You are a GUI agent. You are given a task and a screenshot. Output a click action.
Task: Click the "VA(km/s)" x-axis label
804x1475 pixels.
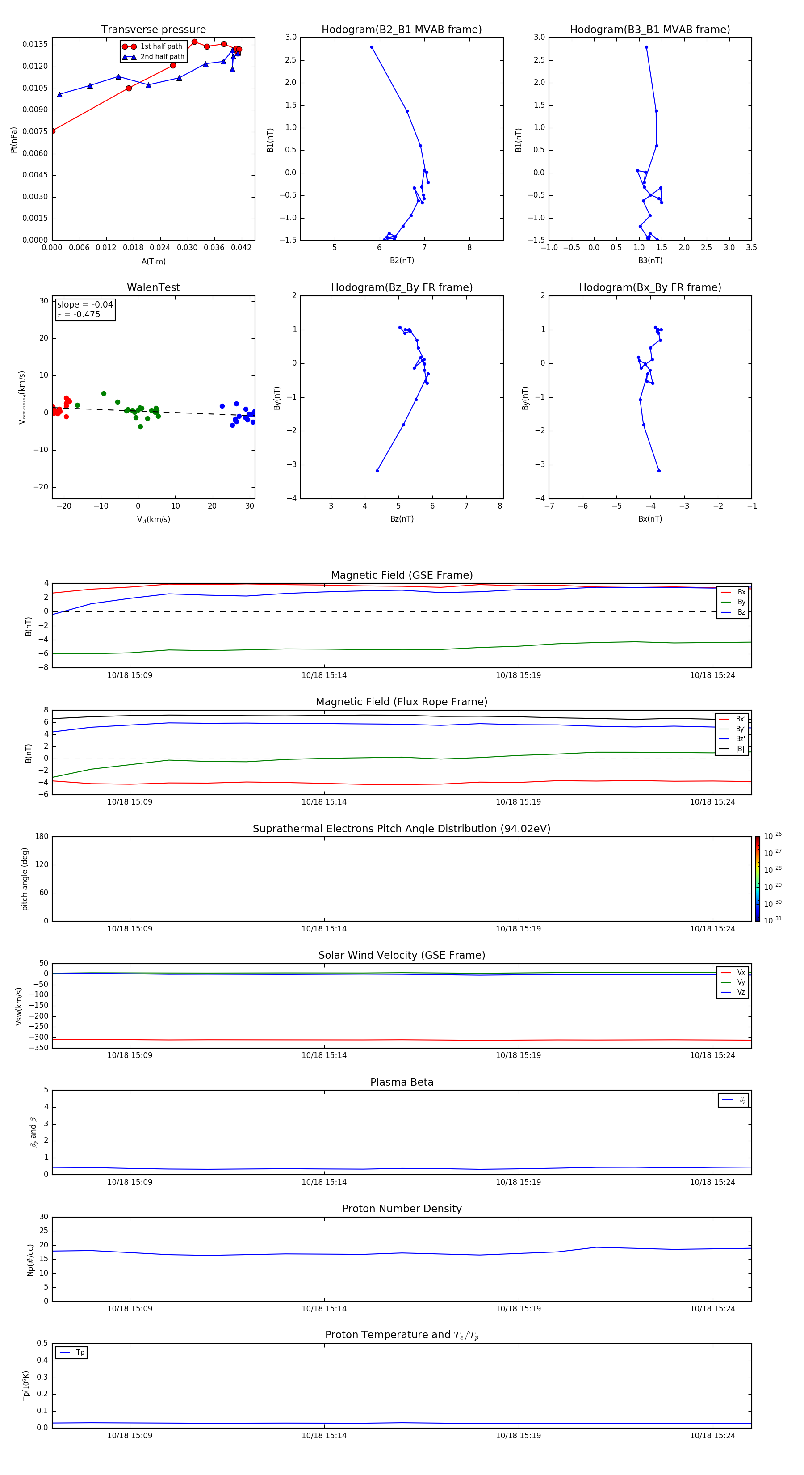point(153,519)
